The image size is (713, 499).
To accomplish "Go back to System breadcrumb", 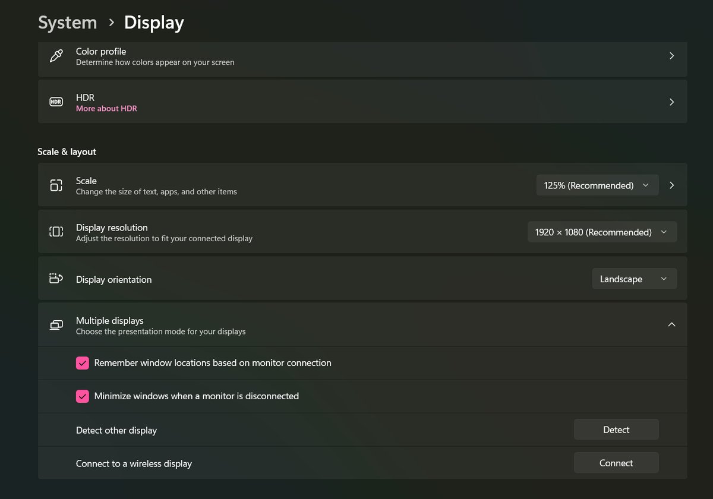I will pyautogui.click(x=67, y=23).
